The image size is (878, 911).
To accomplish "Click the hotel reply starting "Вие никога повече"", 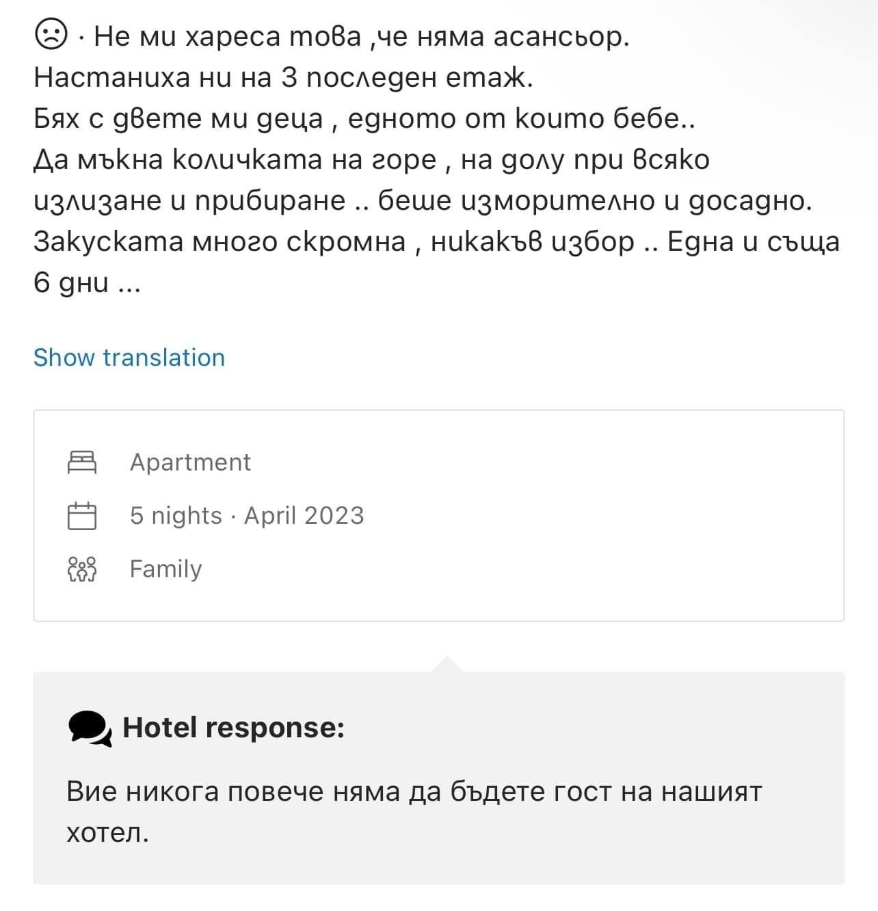I will (414, 792).
